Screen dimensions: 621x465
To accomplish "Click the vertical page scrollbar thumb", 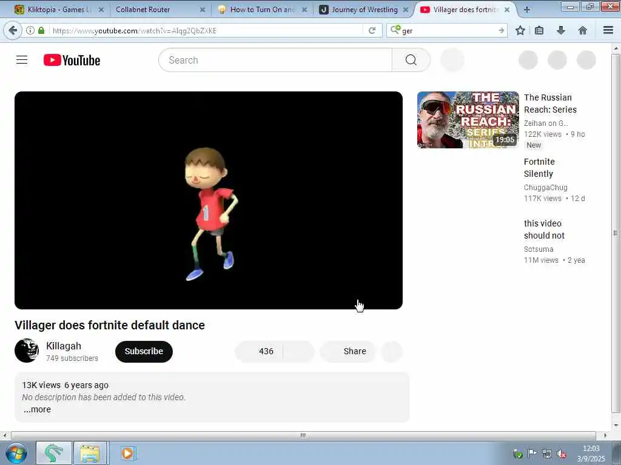I will pos(615,233).
